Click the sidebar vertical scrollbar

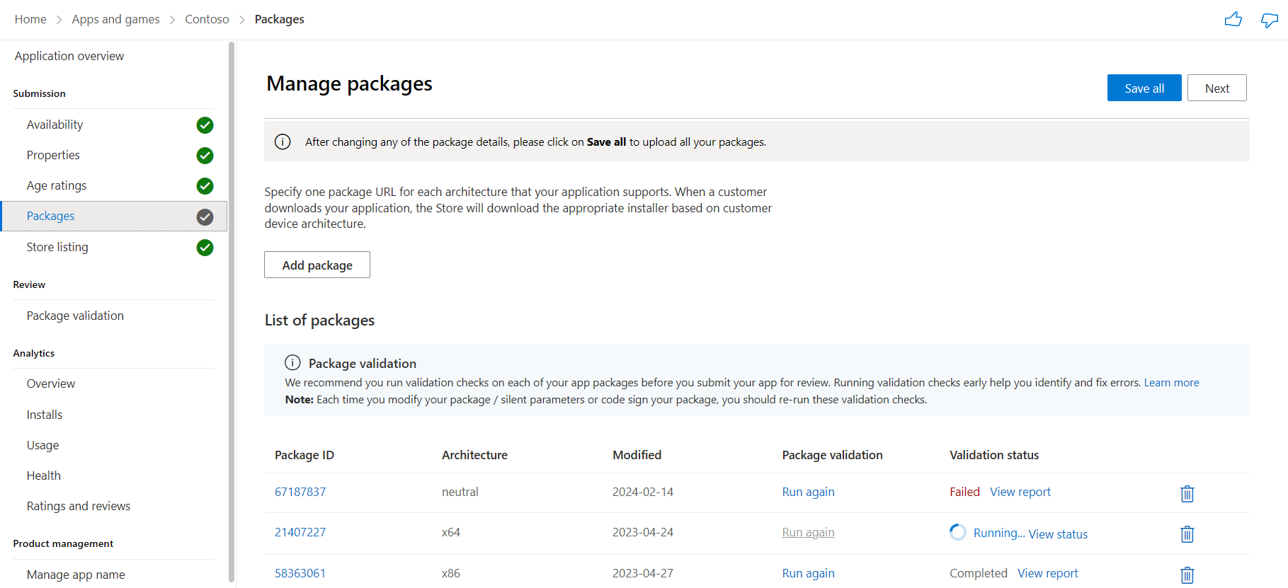tap(232, 311)
